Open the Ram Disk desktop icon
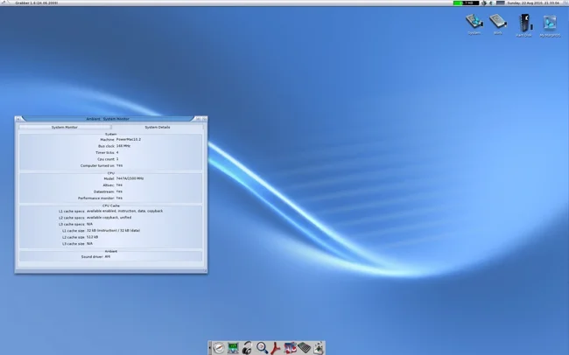The image size is (569, 355). point(523,23)
